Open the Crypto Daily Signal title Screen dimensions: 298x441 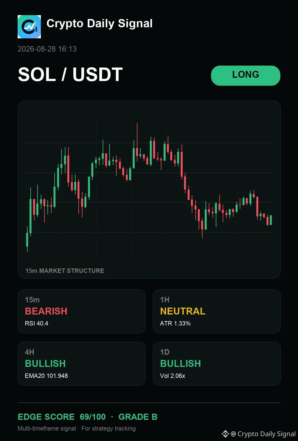click(x=99, y=24)
